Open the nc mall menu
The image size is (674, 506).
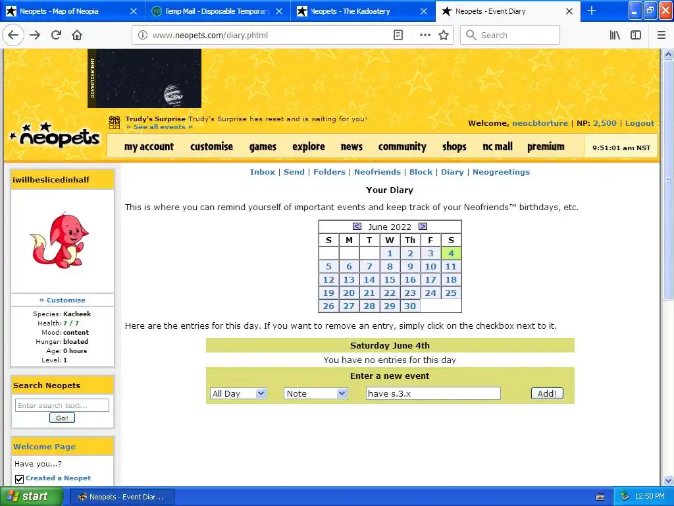click(498, 147)
